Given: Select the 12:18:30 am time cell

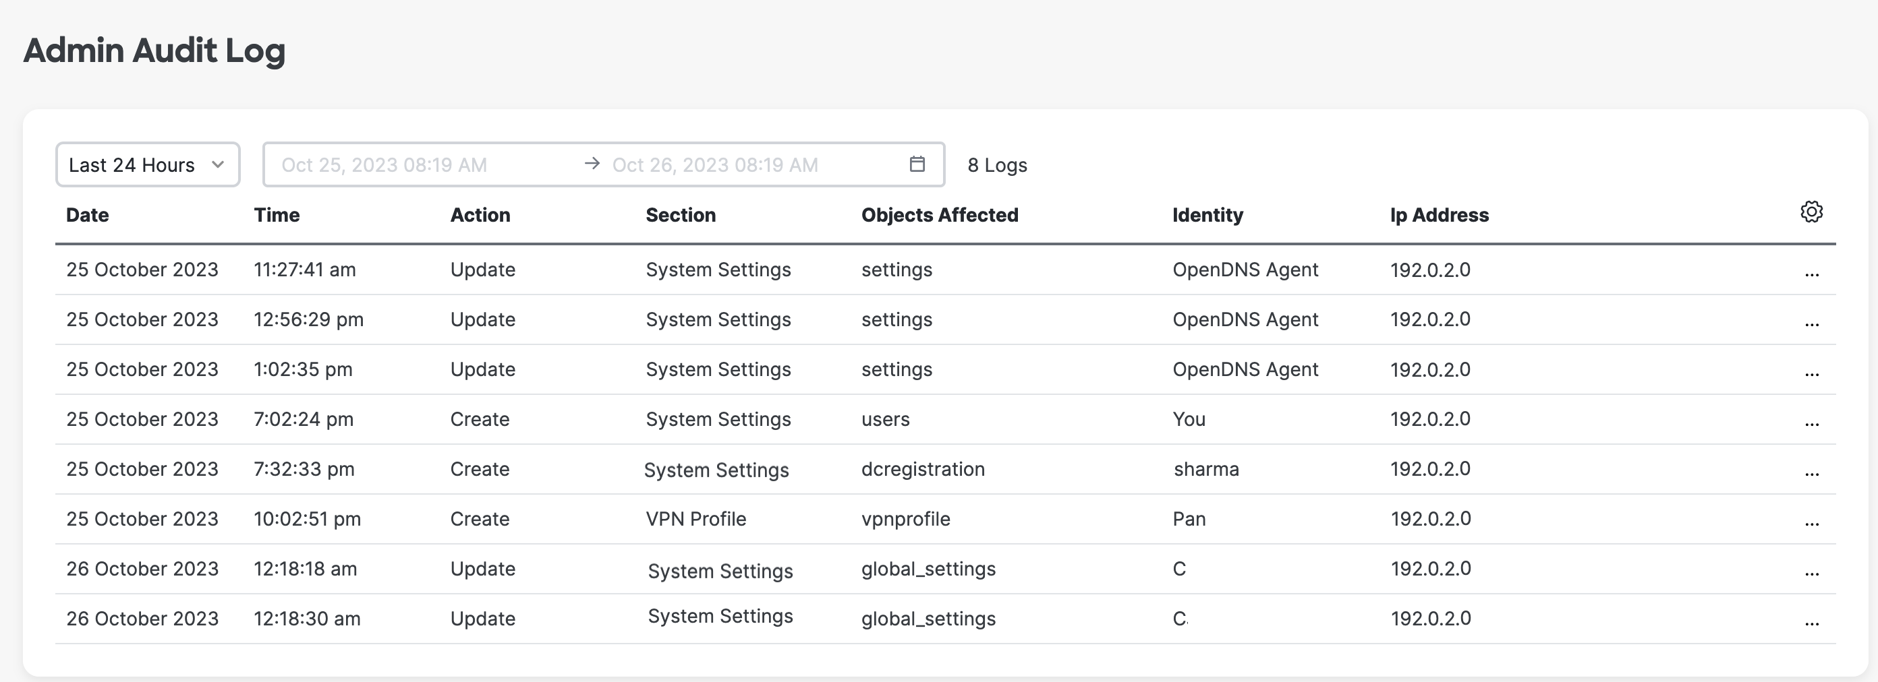Looking at the screenshot, I should 307,619.
